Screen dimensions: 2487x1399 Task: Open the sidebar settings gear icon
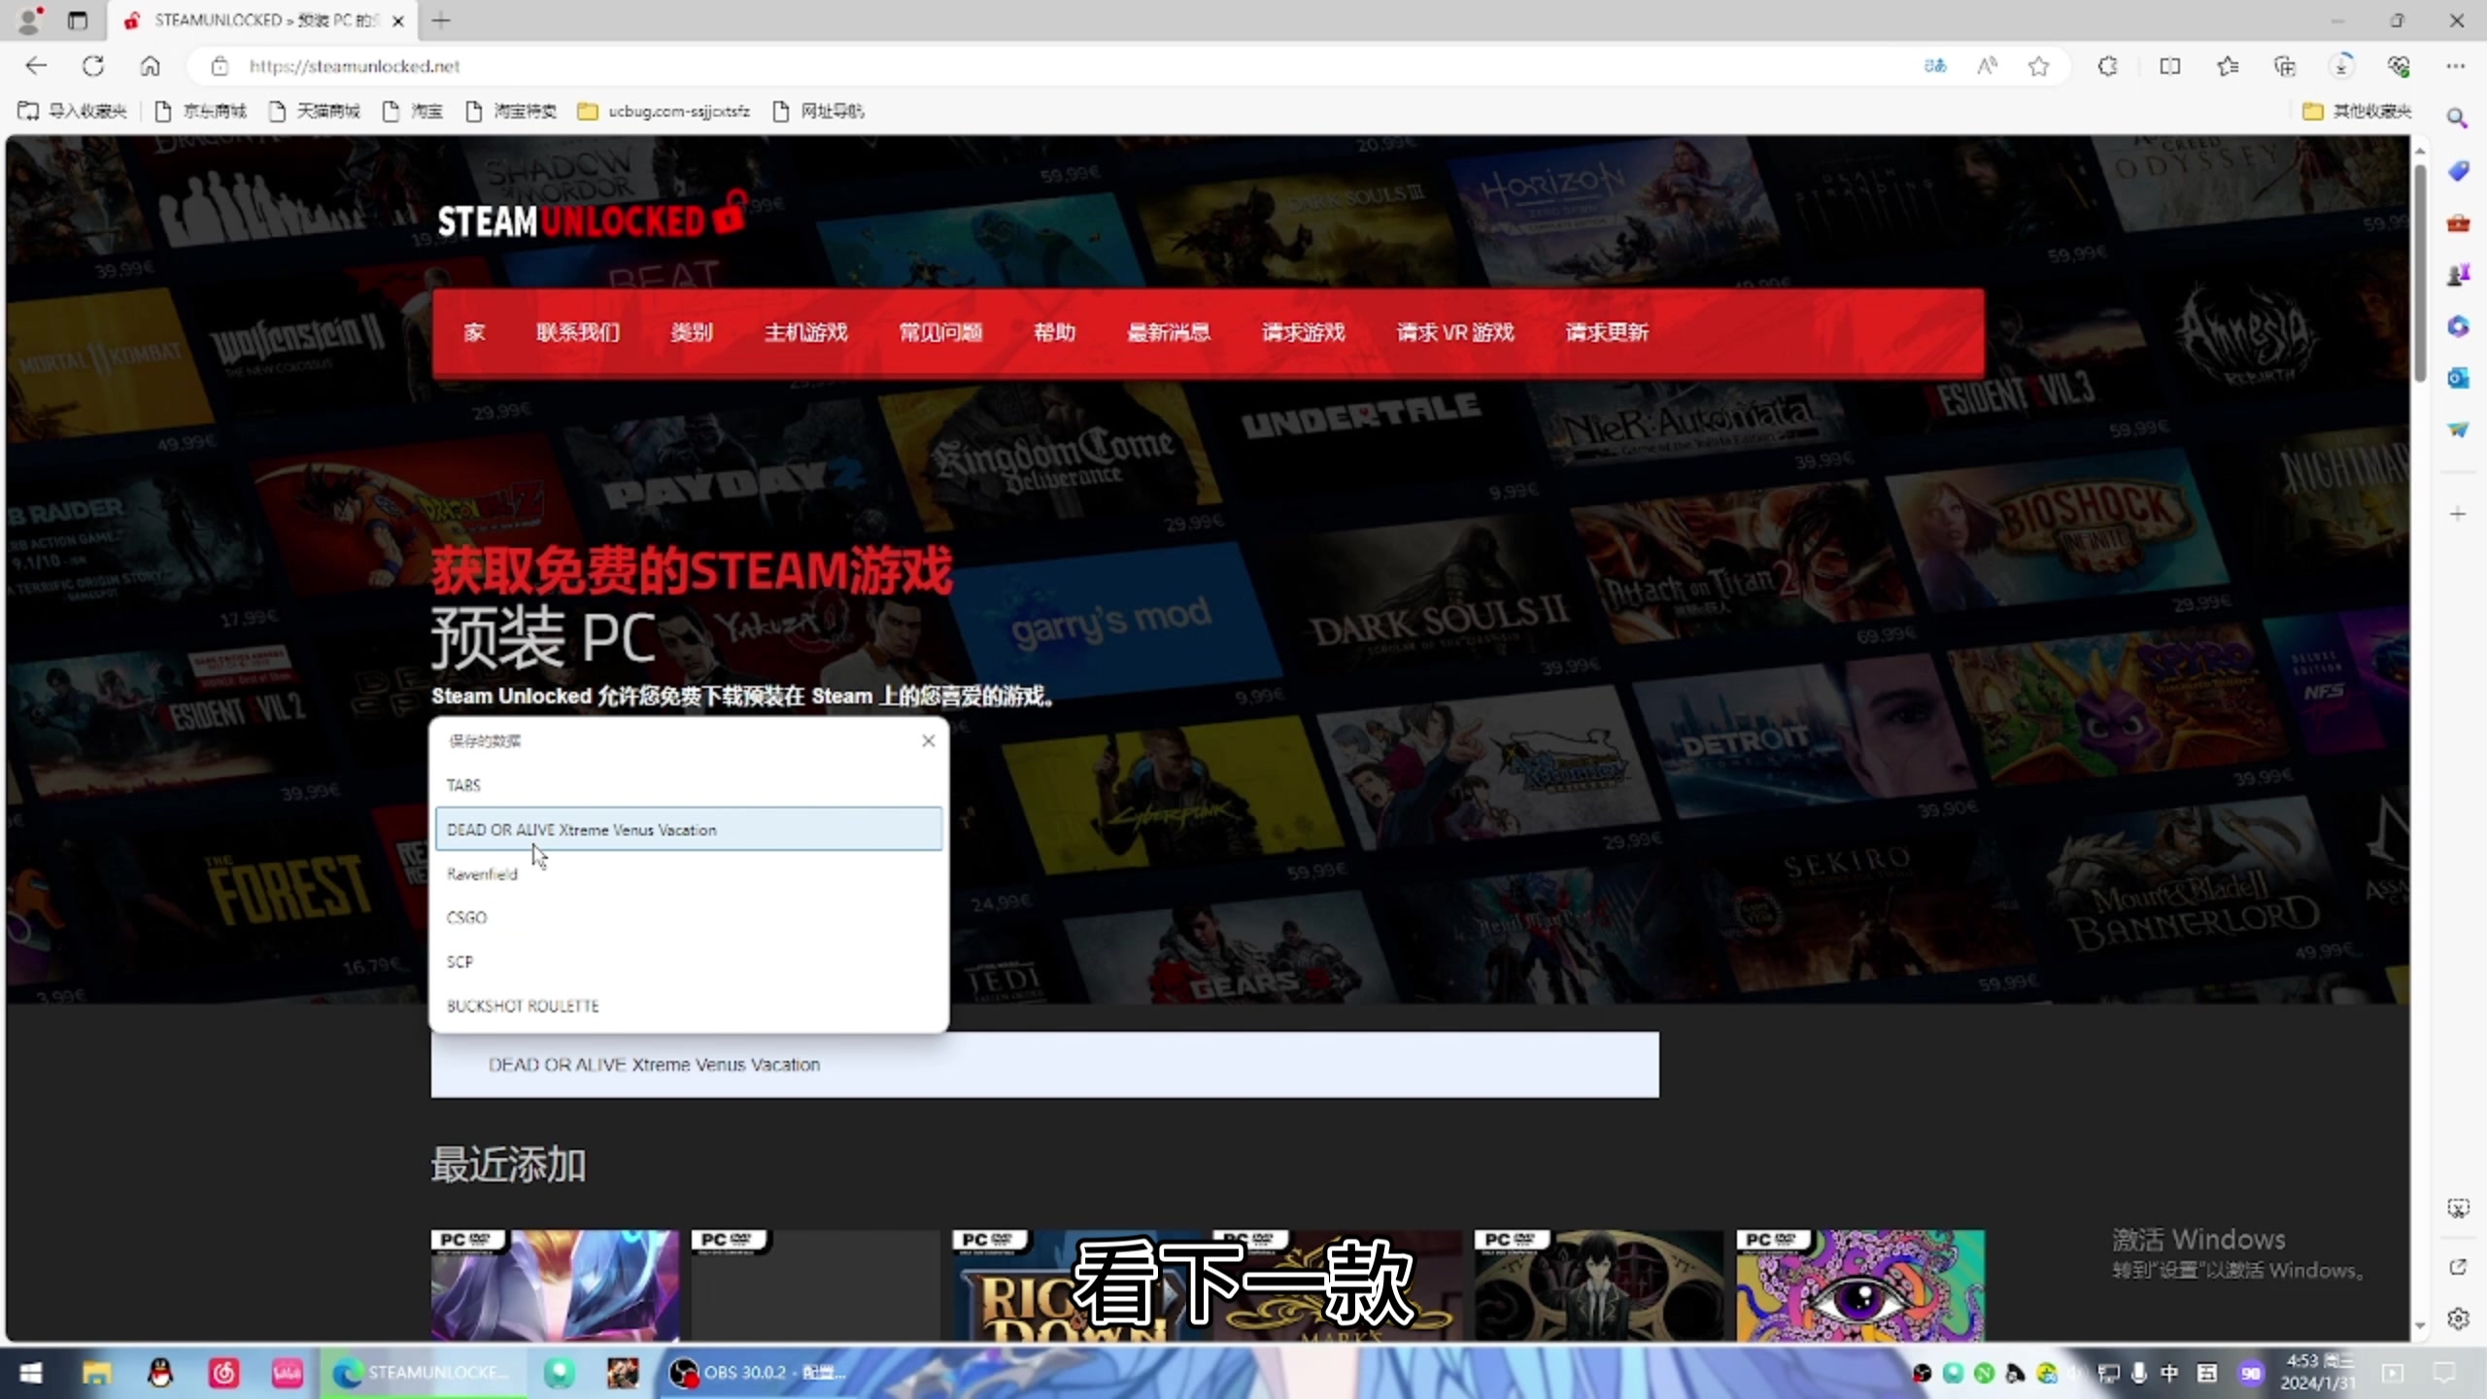point(2458,1318)
